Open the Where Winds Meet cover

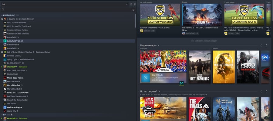pos(224,109)
